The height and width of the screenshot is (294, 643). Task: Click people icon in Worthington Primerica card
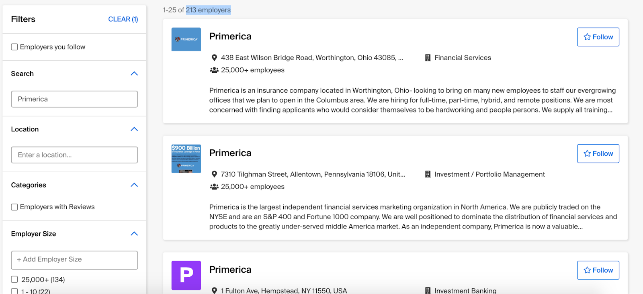tap(214, 70)
